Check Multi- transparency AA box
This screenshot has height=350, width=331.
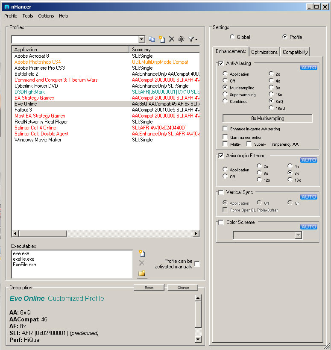click(x=225, y=144)
